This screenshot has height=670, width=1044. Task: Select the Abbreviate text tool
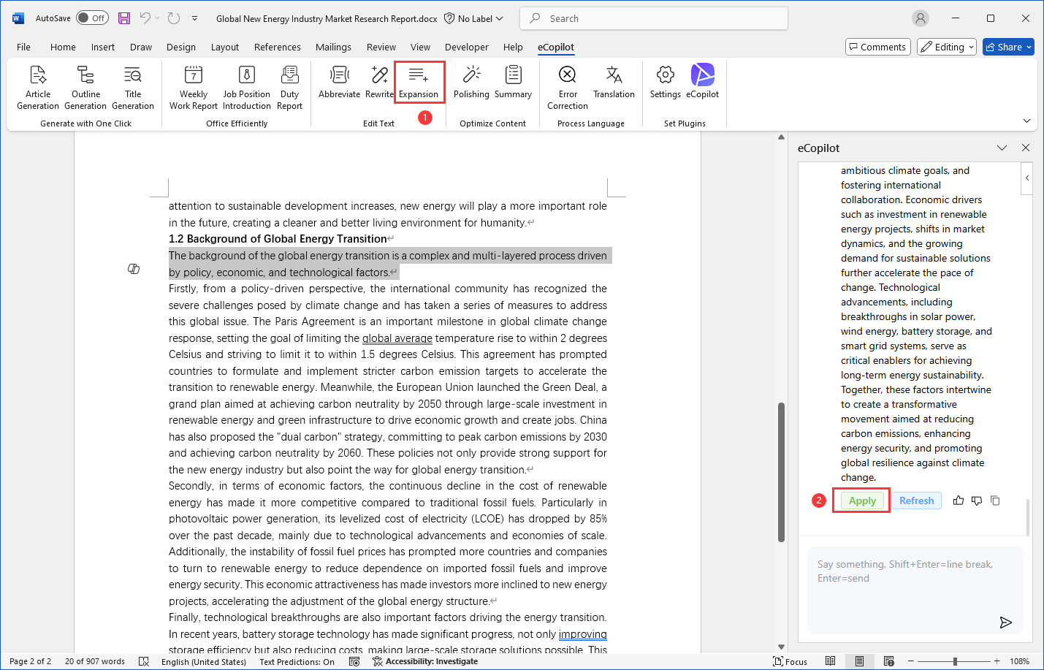point(339,75)
